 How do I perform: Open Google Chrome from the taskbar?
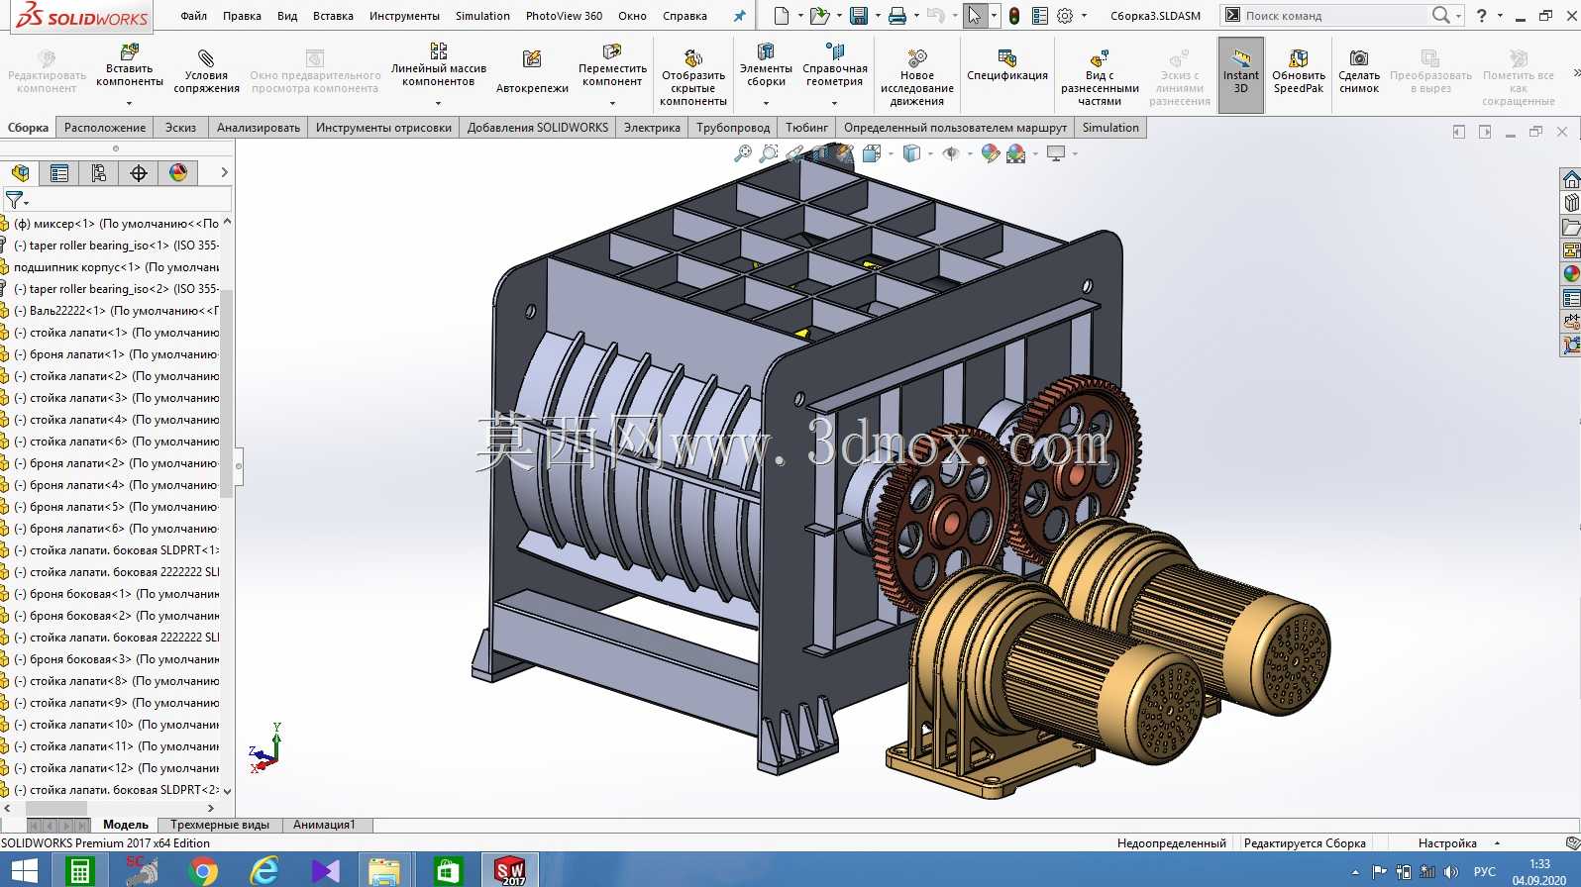click(x=203, y=870)
